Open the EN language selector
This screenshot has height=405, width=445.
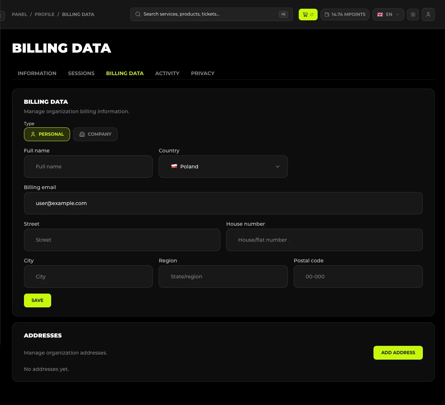(x=388, y=15)
